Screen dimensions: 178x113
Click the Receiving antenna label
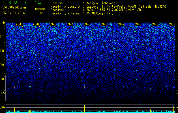point(65,13)
